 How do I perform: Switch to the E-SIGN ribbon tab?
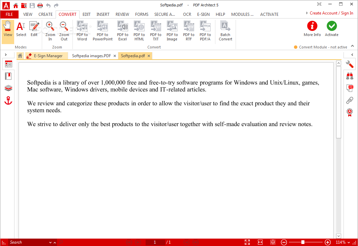203,14
